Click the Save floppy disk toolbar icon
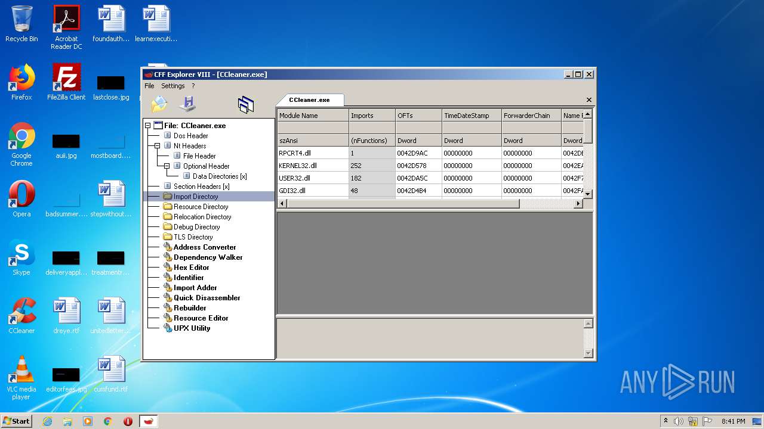The image size is (764, 429). click(x=187, y=104)
